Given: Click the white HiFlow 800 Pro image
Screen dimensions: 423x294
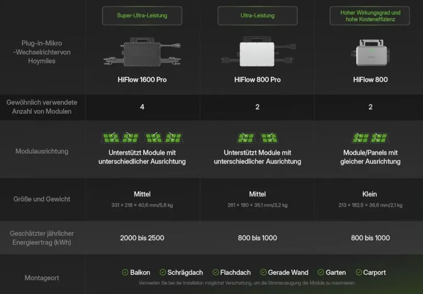Looking at the screenshot, I should pyautogui.click(x=258, y=52).
